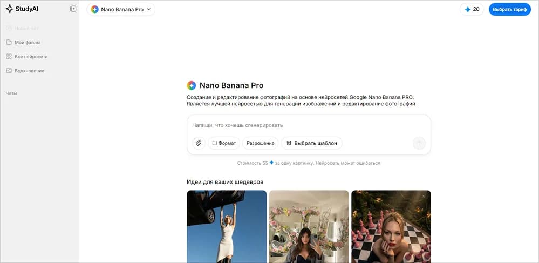Click the 20 credits balance badge
This screenshot has width=539, height=263.
[x=472, y=9]
